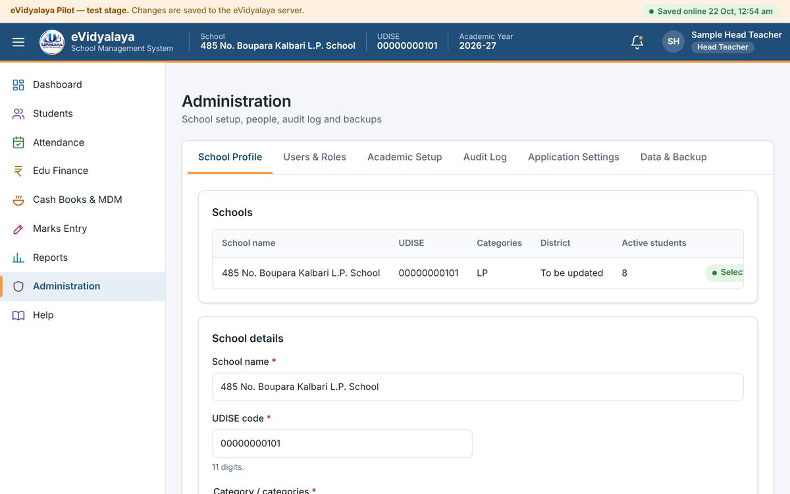The image size is (790, 494).
Task: Go to Application Settings tab
Action: pyautogui.click(x=573, y=157)
